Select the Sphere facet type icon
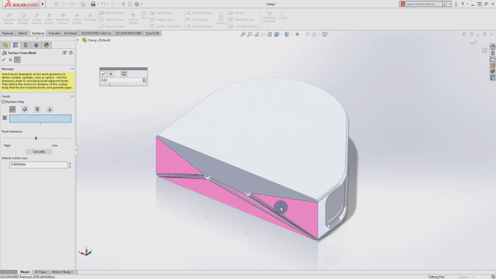The image size is (496, 279). pyautogui.click(x=25, y=109)
